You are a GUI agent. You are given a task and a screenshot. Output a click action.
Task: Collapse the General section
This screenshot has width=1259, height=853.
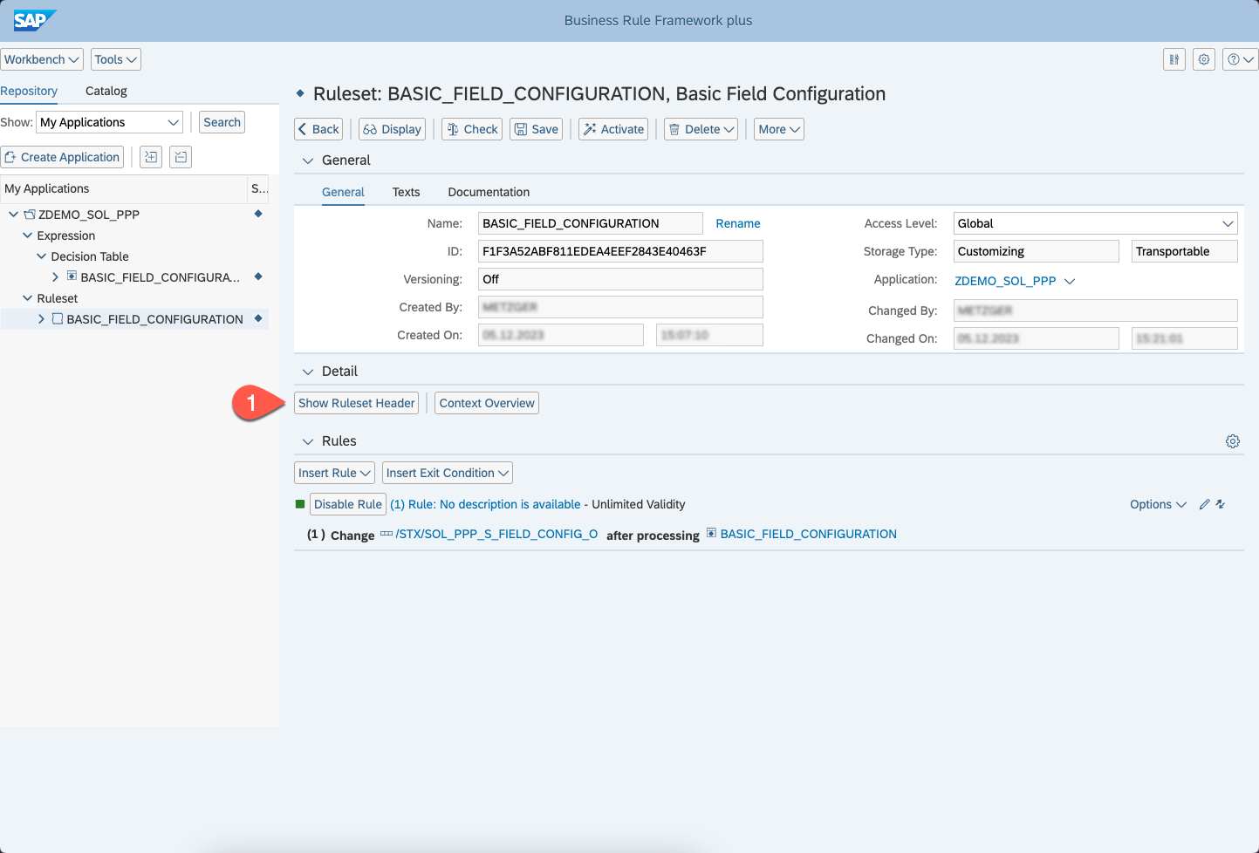click(x=307, y=160)
